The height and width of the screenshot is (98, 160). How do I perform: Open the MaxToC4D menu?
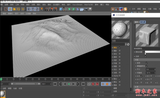point(89,5)
